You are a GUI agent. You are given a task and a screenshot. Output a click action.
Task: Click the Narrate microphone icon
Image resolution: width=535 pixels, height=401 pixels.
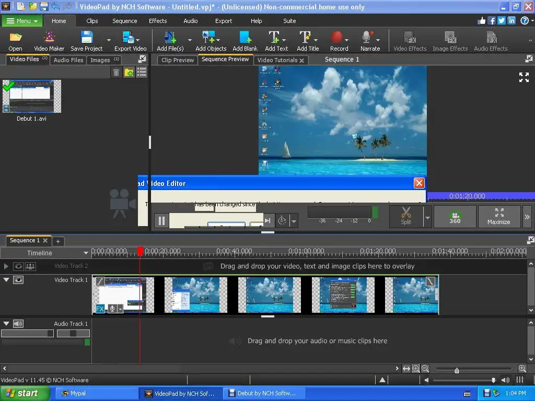click(367, 38)
